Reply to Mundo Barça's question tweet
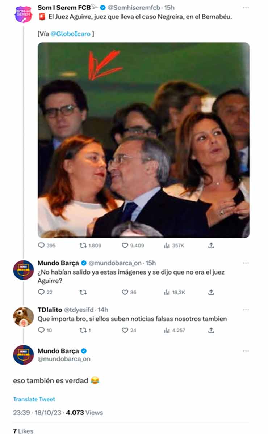268x434 pixels. click(41, 292)
